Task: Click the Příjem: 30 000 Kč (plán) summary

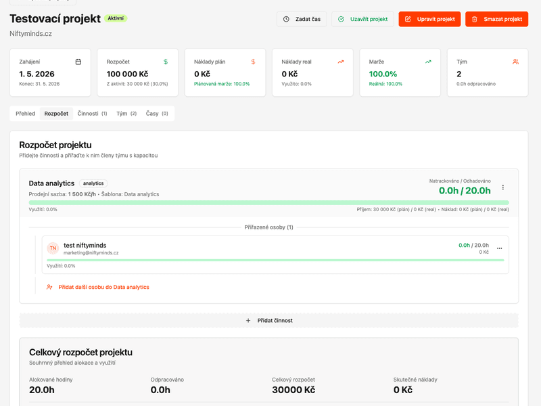Action: (396, 210)
